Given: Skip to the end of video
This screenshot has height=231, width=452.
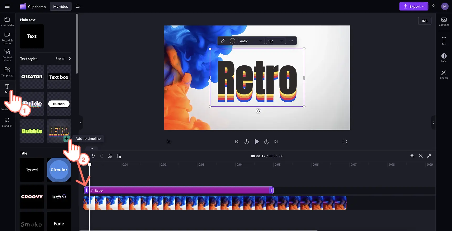Looking at the screenshot, I should pyautogui.click(x=276, y=141).
